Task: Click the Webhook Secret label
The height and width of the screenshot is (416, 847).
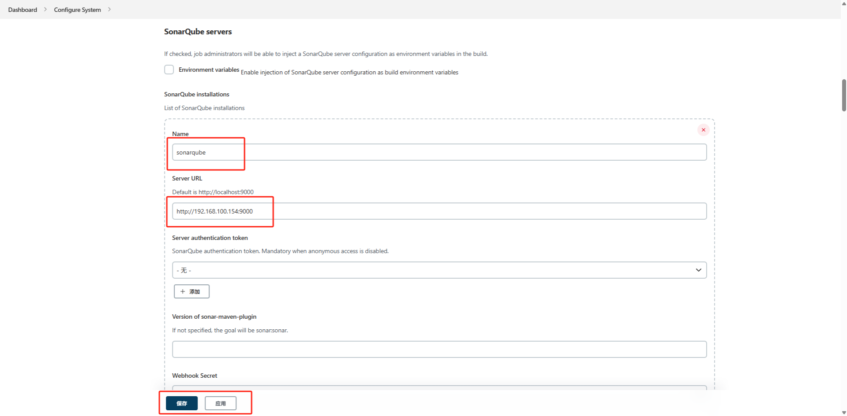Action: [x=195, y=376]
